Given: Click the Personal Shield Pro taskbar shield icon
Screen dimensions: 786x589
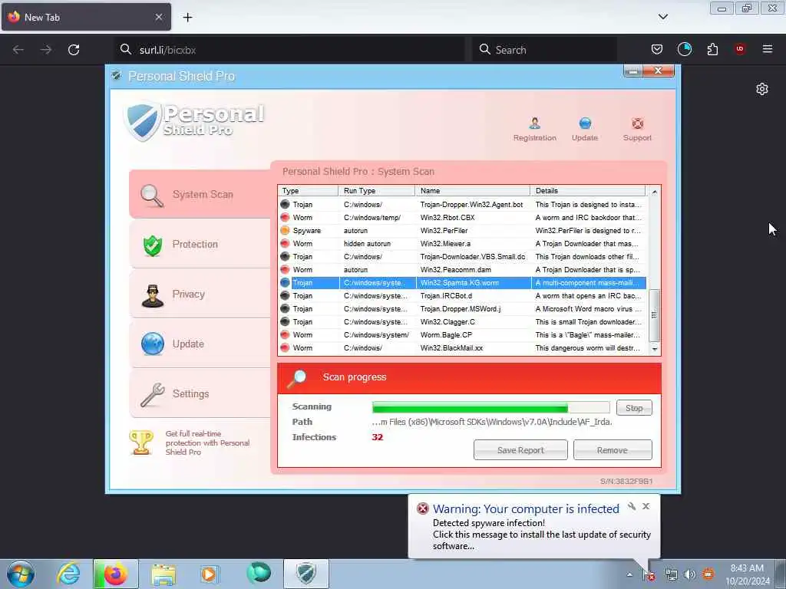Looking at the screenshot, I should 306,574.
